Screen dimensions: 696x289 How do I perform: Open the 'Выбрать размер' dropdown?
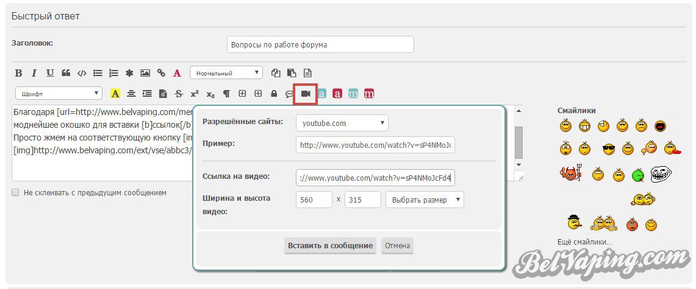click(425, 200)
